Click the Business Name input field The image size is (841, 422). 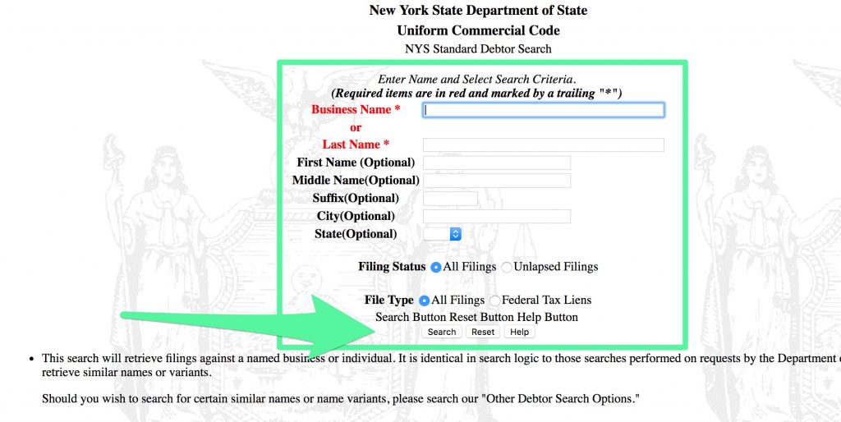pos(544,110)
